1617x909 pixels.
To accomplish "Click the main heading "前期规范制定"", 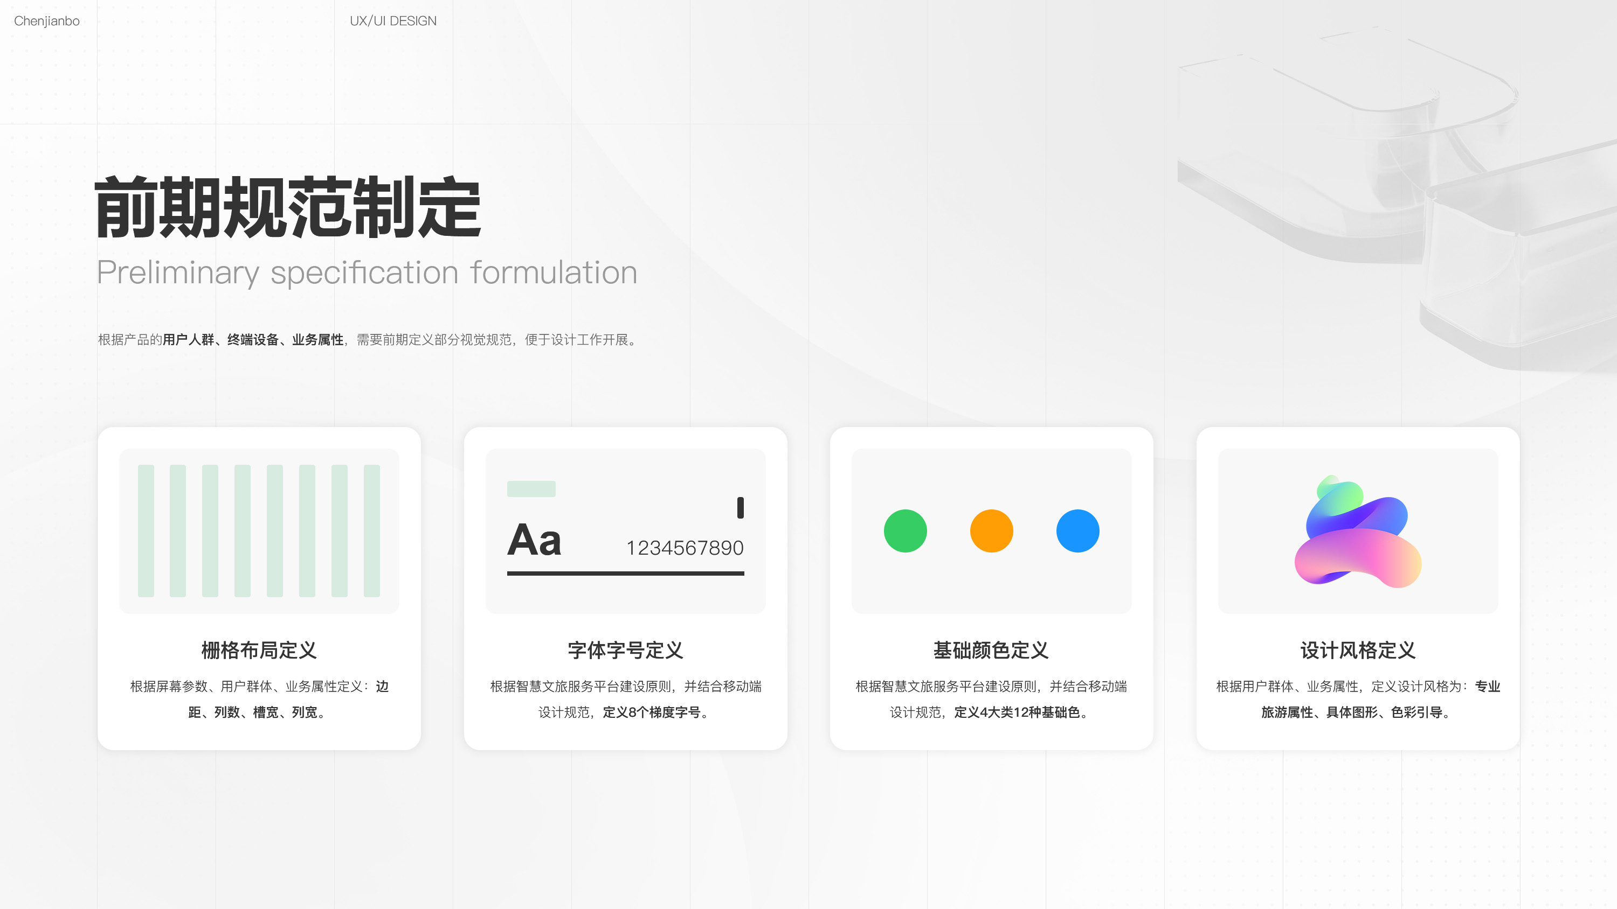I will 287,208.
